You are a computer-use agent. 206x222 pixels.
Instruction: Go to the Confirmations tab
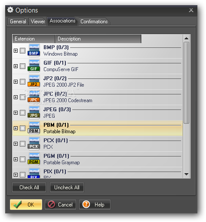click(94, 22)
